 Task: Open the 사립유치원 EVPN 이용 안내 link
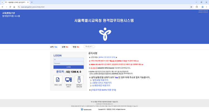click(103, 90)
